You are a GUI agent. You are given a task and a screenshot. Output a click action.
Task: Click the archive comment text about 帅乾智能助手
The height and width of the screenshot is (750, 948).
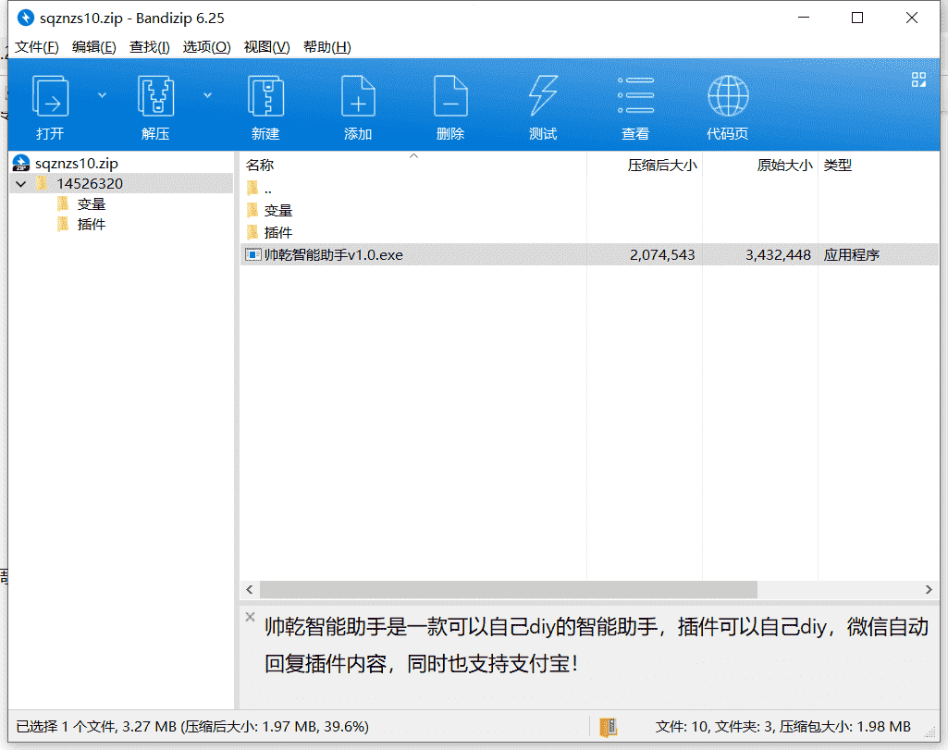pyautogui.click(x=597, y=645)
